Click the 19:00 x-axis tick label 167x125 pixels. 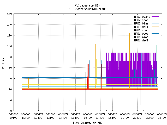coord(125,118)
